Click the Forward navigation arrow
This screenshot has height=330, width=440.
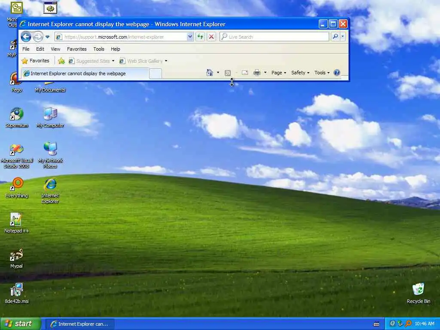click(x=38, y=37)
